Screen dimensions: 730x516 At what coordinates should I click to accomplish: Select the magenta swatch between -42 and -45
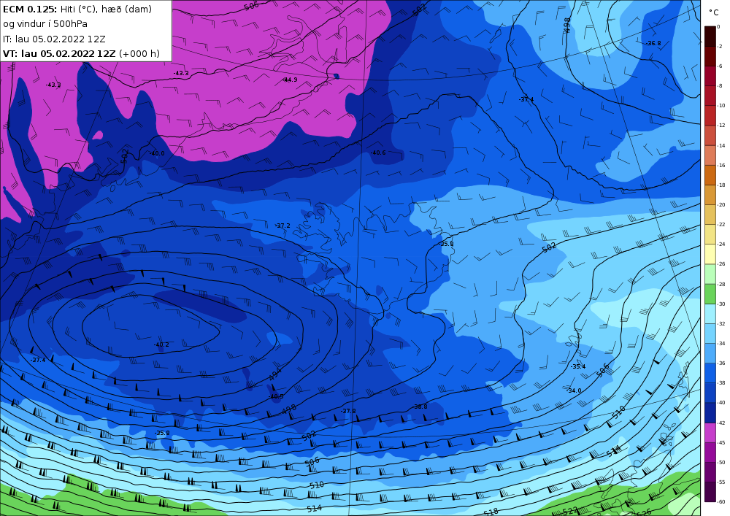[710, 433]
